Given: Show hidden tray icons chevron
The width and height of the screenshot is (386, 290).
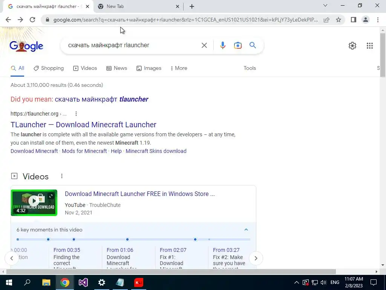Looking at the screenshot, I should click(297, 282).
